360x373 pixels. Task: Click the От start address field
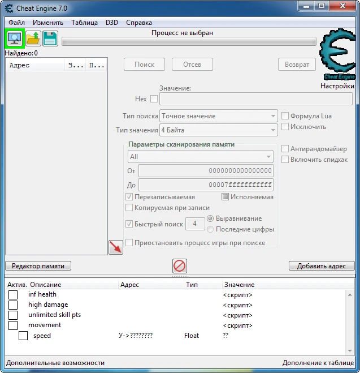pos(206,170)
